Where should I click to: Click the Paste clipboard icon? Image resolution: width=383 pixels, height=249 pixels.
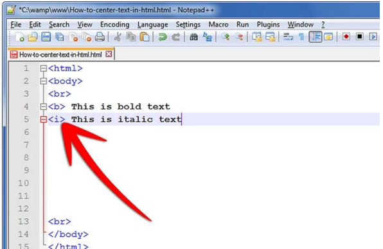point(145,37)
